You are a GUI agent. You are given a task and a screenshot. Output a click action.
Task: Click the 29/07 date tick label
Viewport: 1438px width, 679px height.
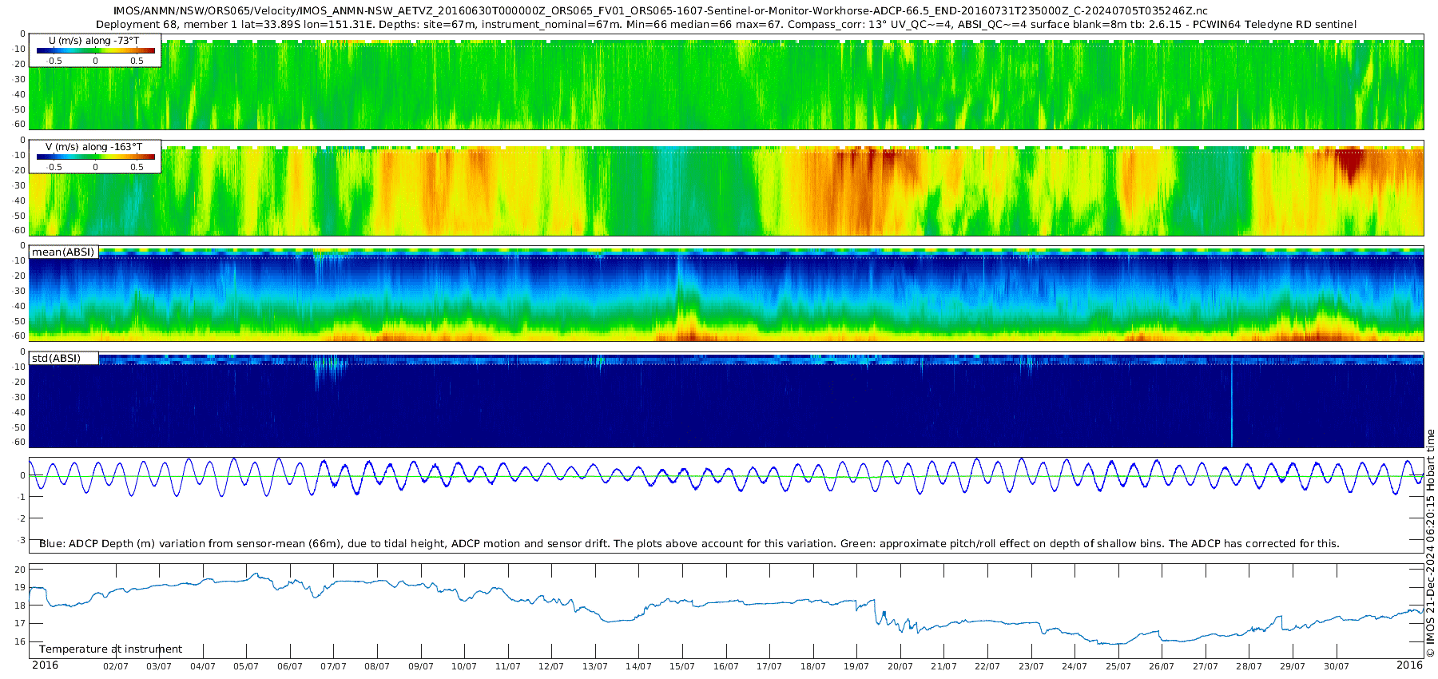pyautogui.click(x=1293, y=666)
